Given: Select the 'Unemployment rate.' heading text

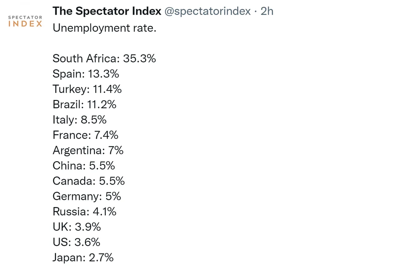Looking at the screenshot, I should 105,28.
